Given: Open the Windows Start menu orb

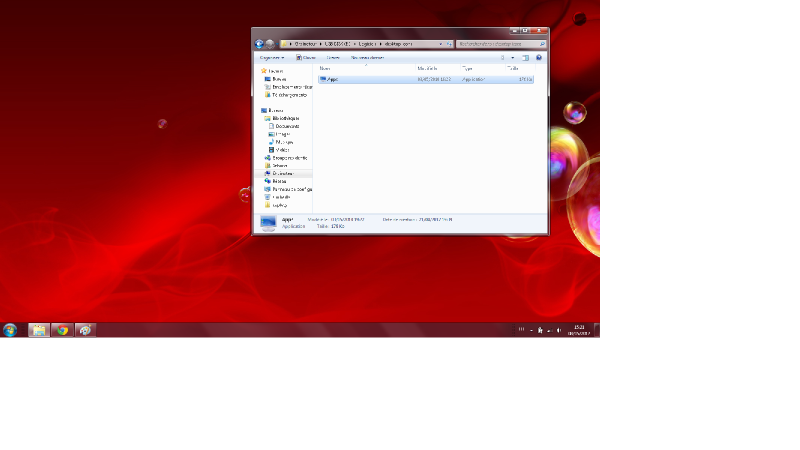Looking at the screenshot, I should pos(10,330).
